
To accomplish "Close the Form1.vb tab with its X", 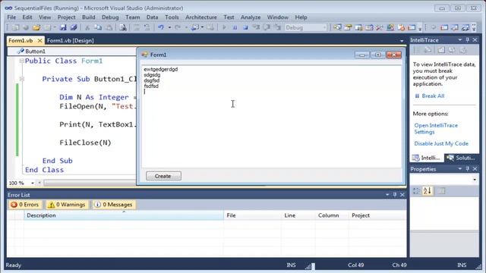I will click(39, 40).
